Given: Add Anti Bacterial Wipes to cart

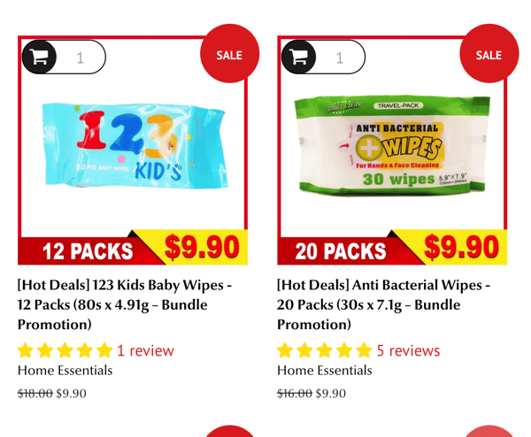Looking at the screenshot, I should 298,57.
